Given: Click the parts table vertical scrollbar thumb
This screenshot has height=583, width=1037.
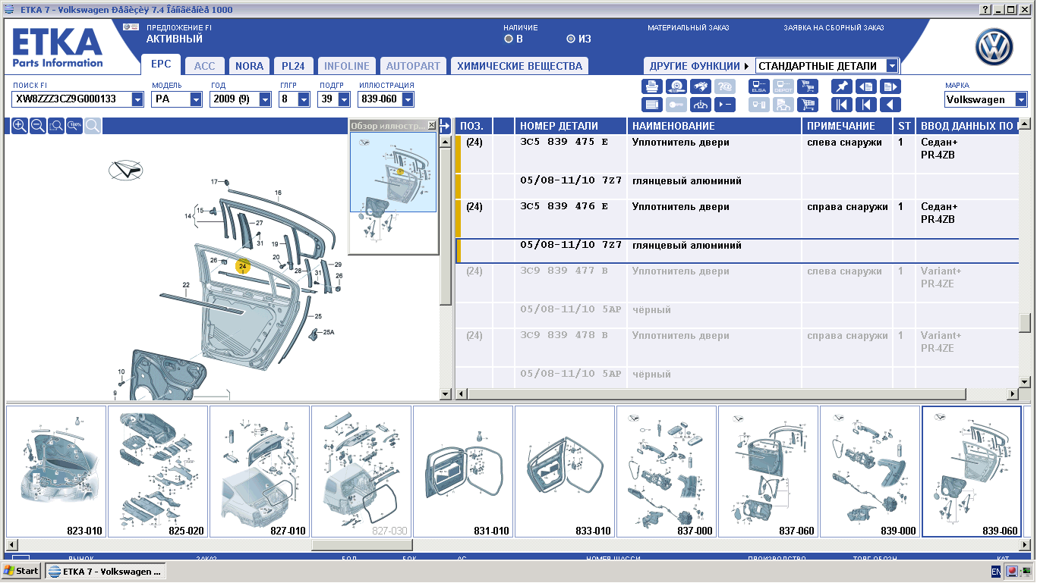Looking at the screenshot, I should click(x=1025, y=321).
